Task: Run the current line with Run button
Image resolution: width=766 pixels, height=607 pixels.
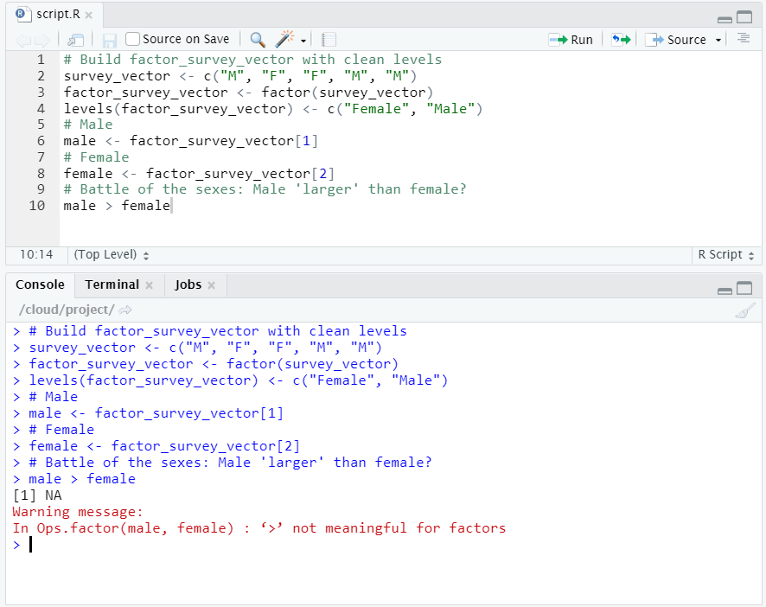Action: [x=571, y=40]
